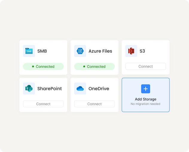Select the S3 card title
The image size is (189, 152).
(142, 51)
